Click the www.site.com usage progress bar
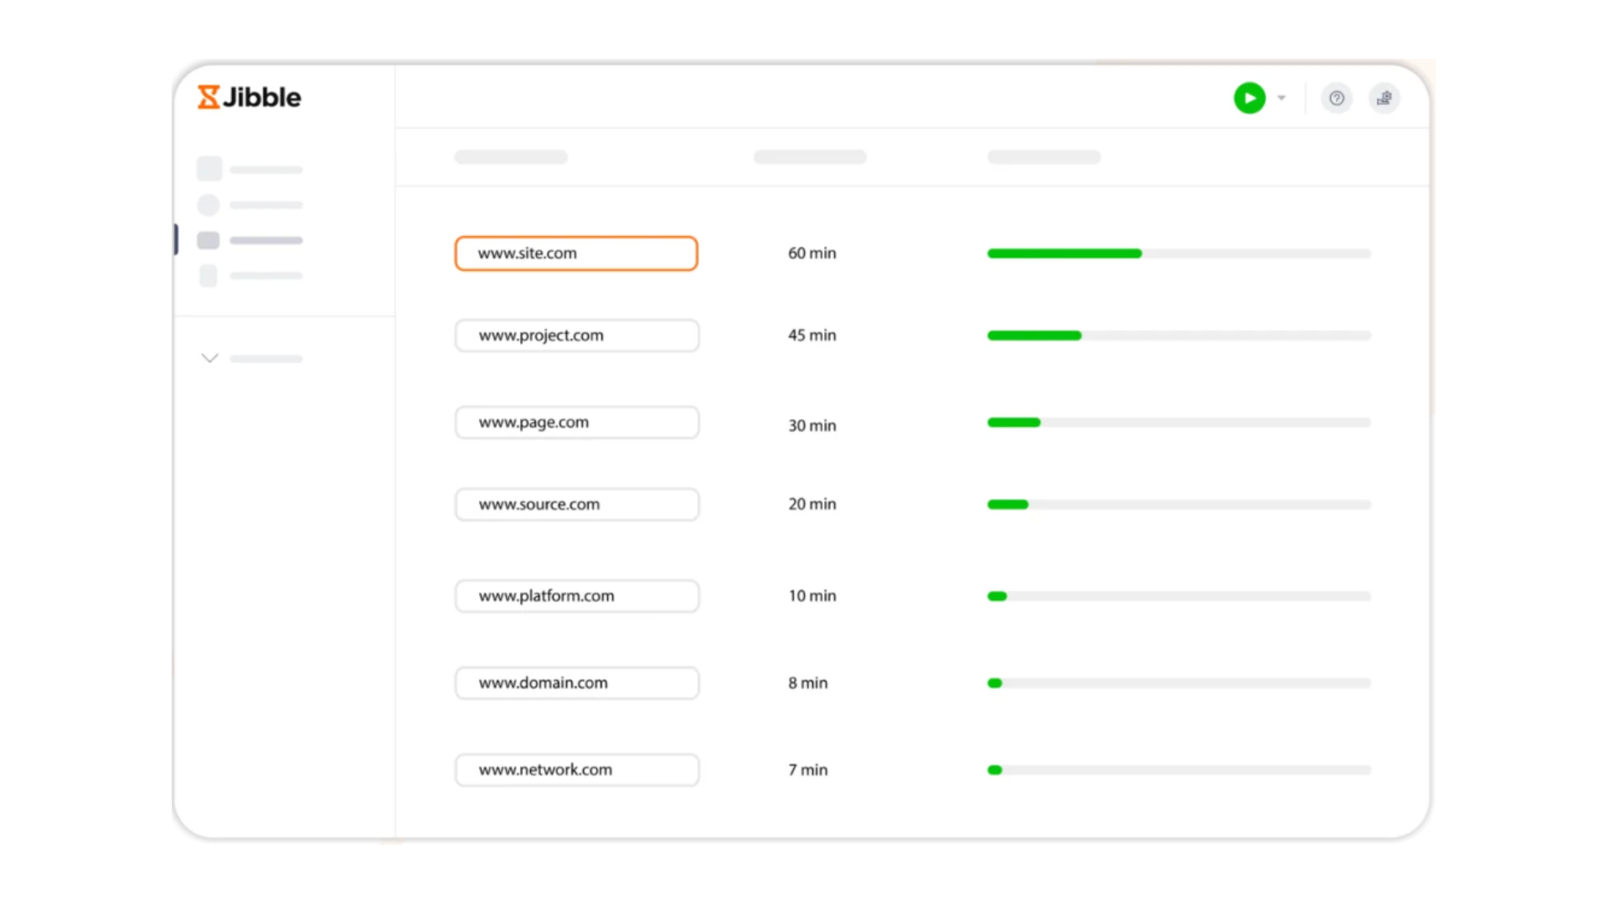 pos(1179,253)
